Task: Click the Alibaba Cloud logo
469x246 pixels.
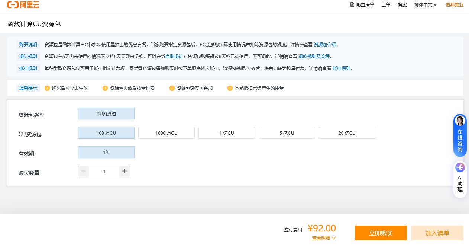Action: click(x=23, y=5)
